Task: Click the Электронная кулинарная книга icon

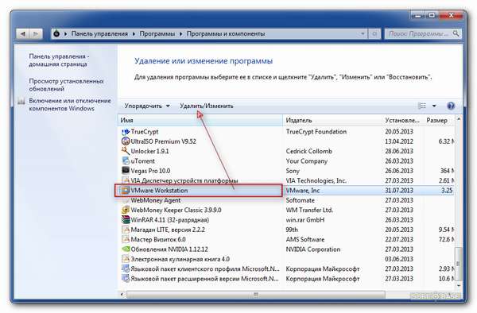Action: 126,259
